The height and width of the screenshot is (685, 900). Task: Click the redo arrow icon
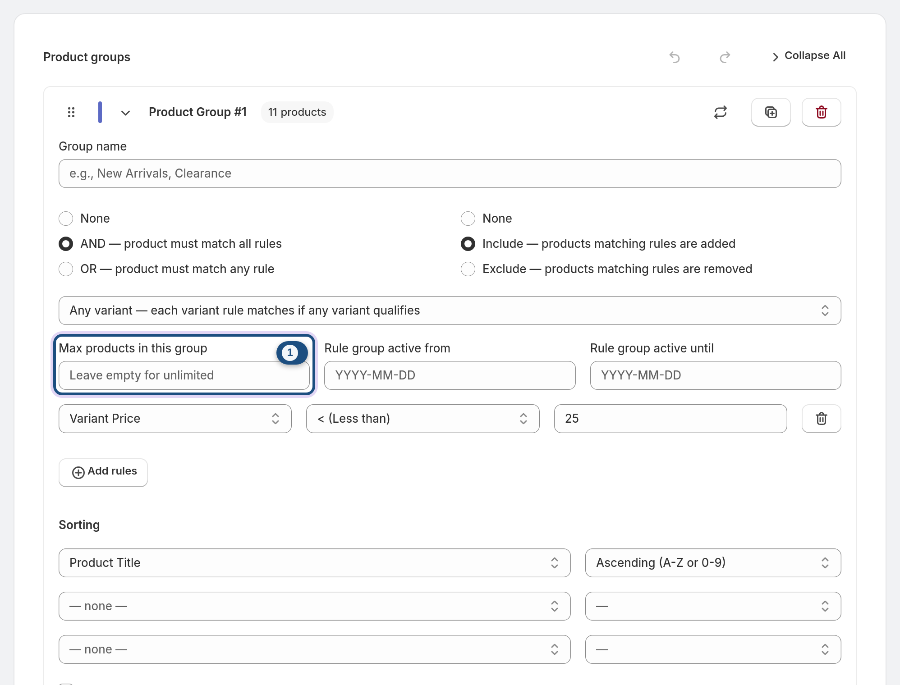725,57
